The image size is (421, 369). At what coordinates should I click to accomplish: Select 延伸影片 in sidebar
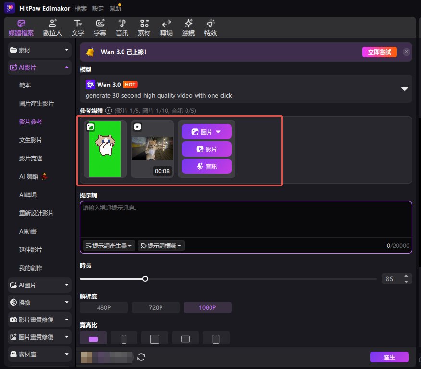point(31,249)
